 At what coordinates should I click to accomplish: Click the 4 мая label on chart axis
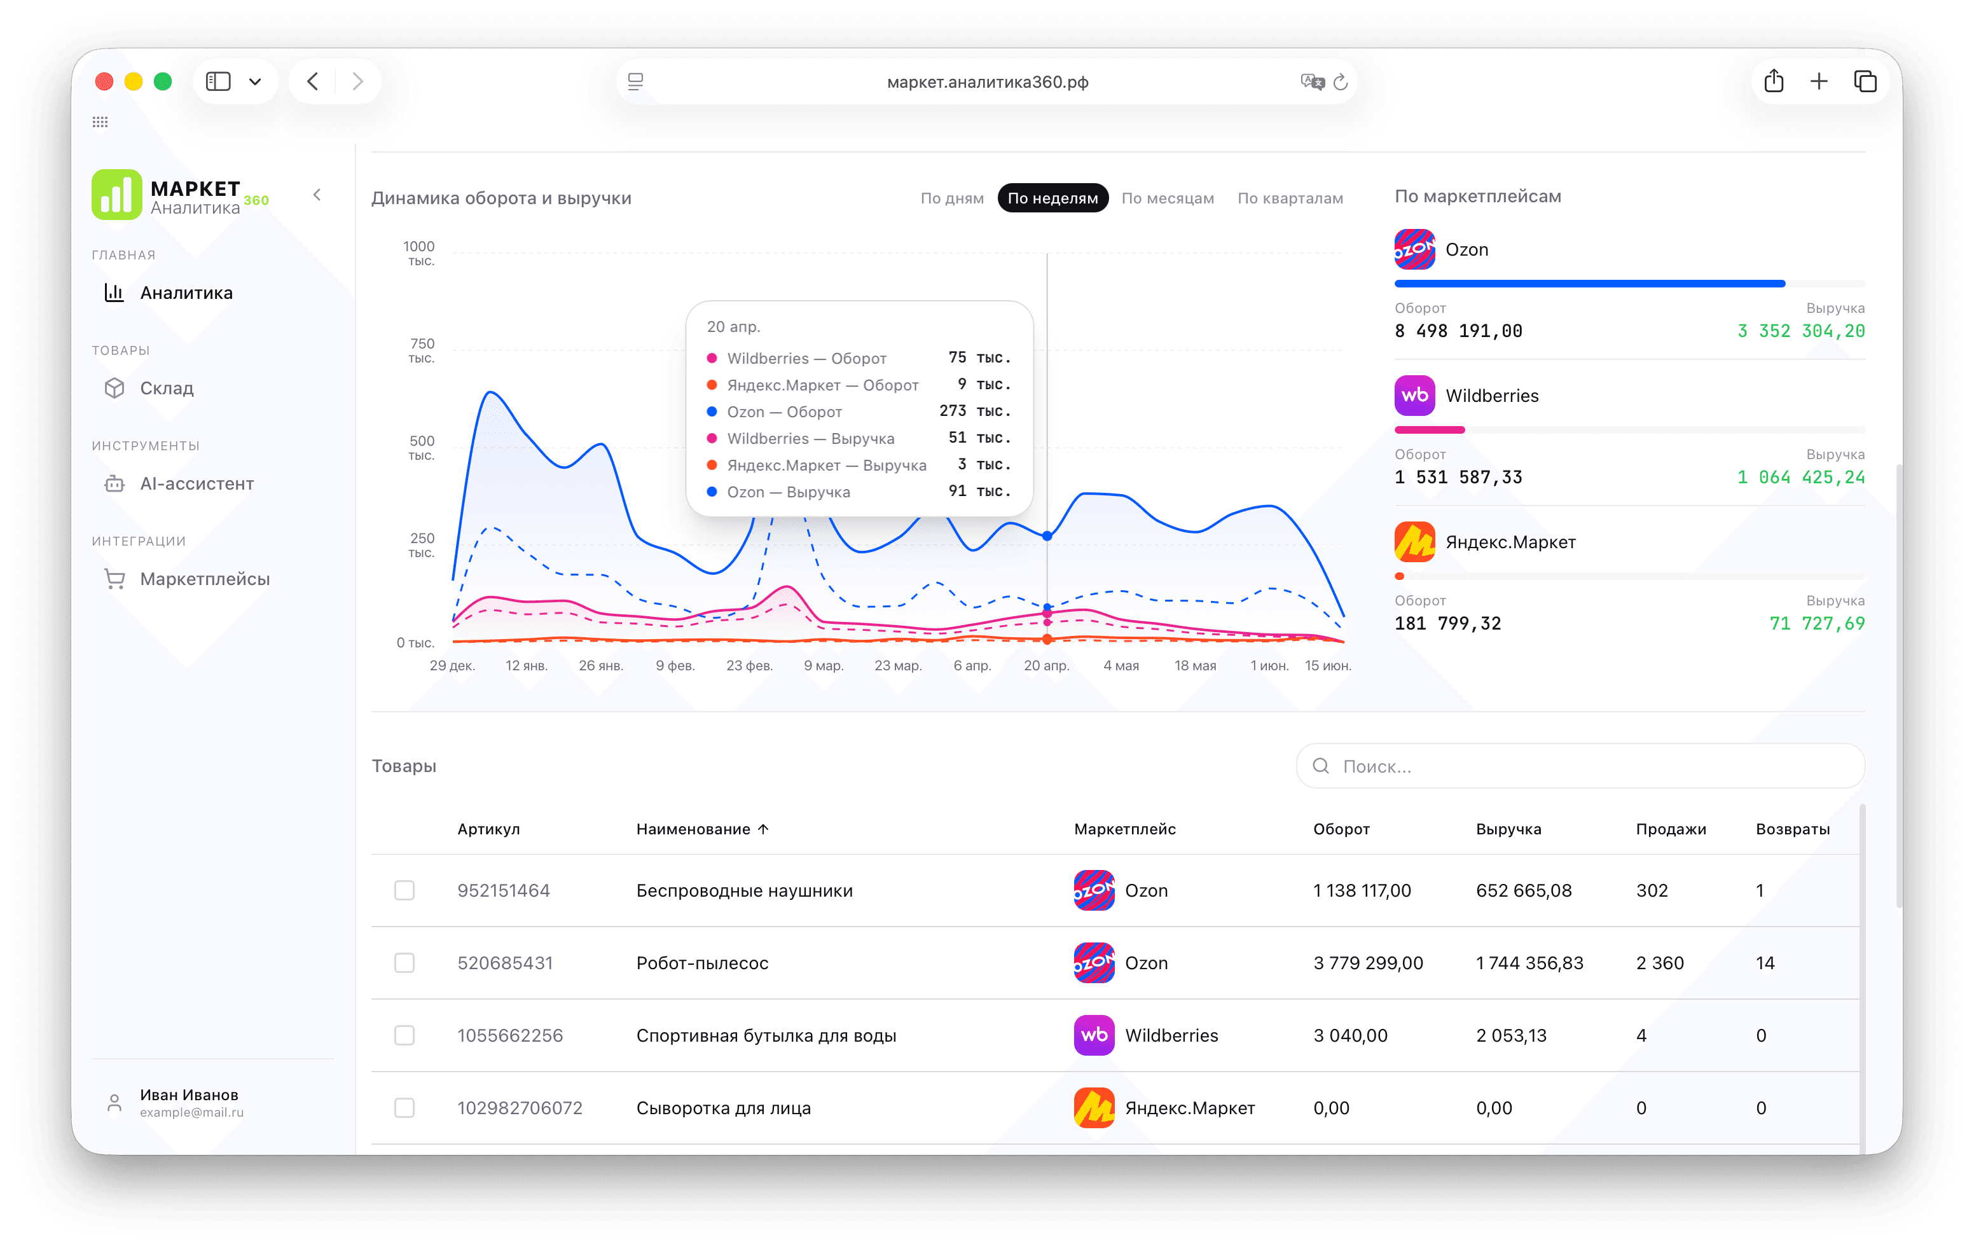pos(1121,665)
